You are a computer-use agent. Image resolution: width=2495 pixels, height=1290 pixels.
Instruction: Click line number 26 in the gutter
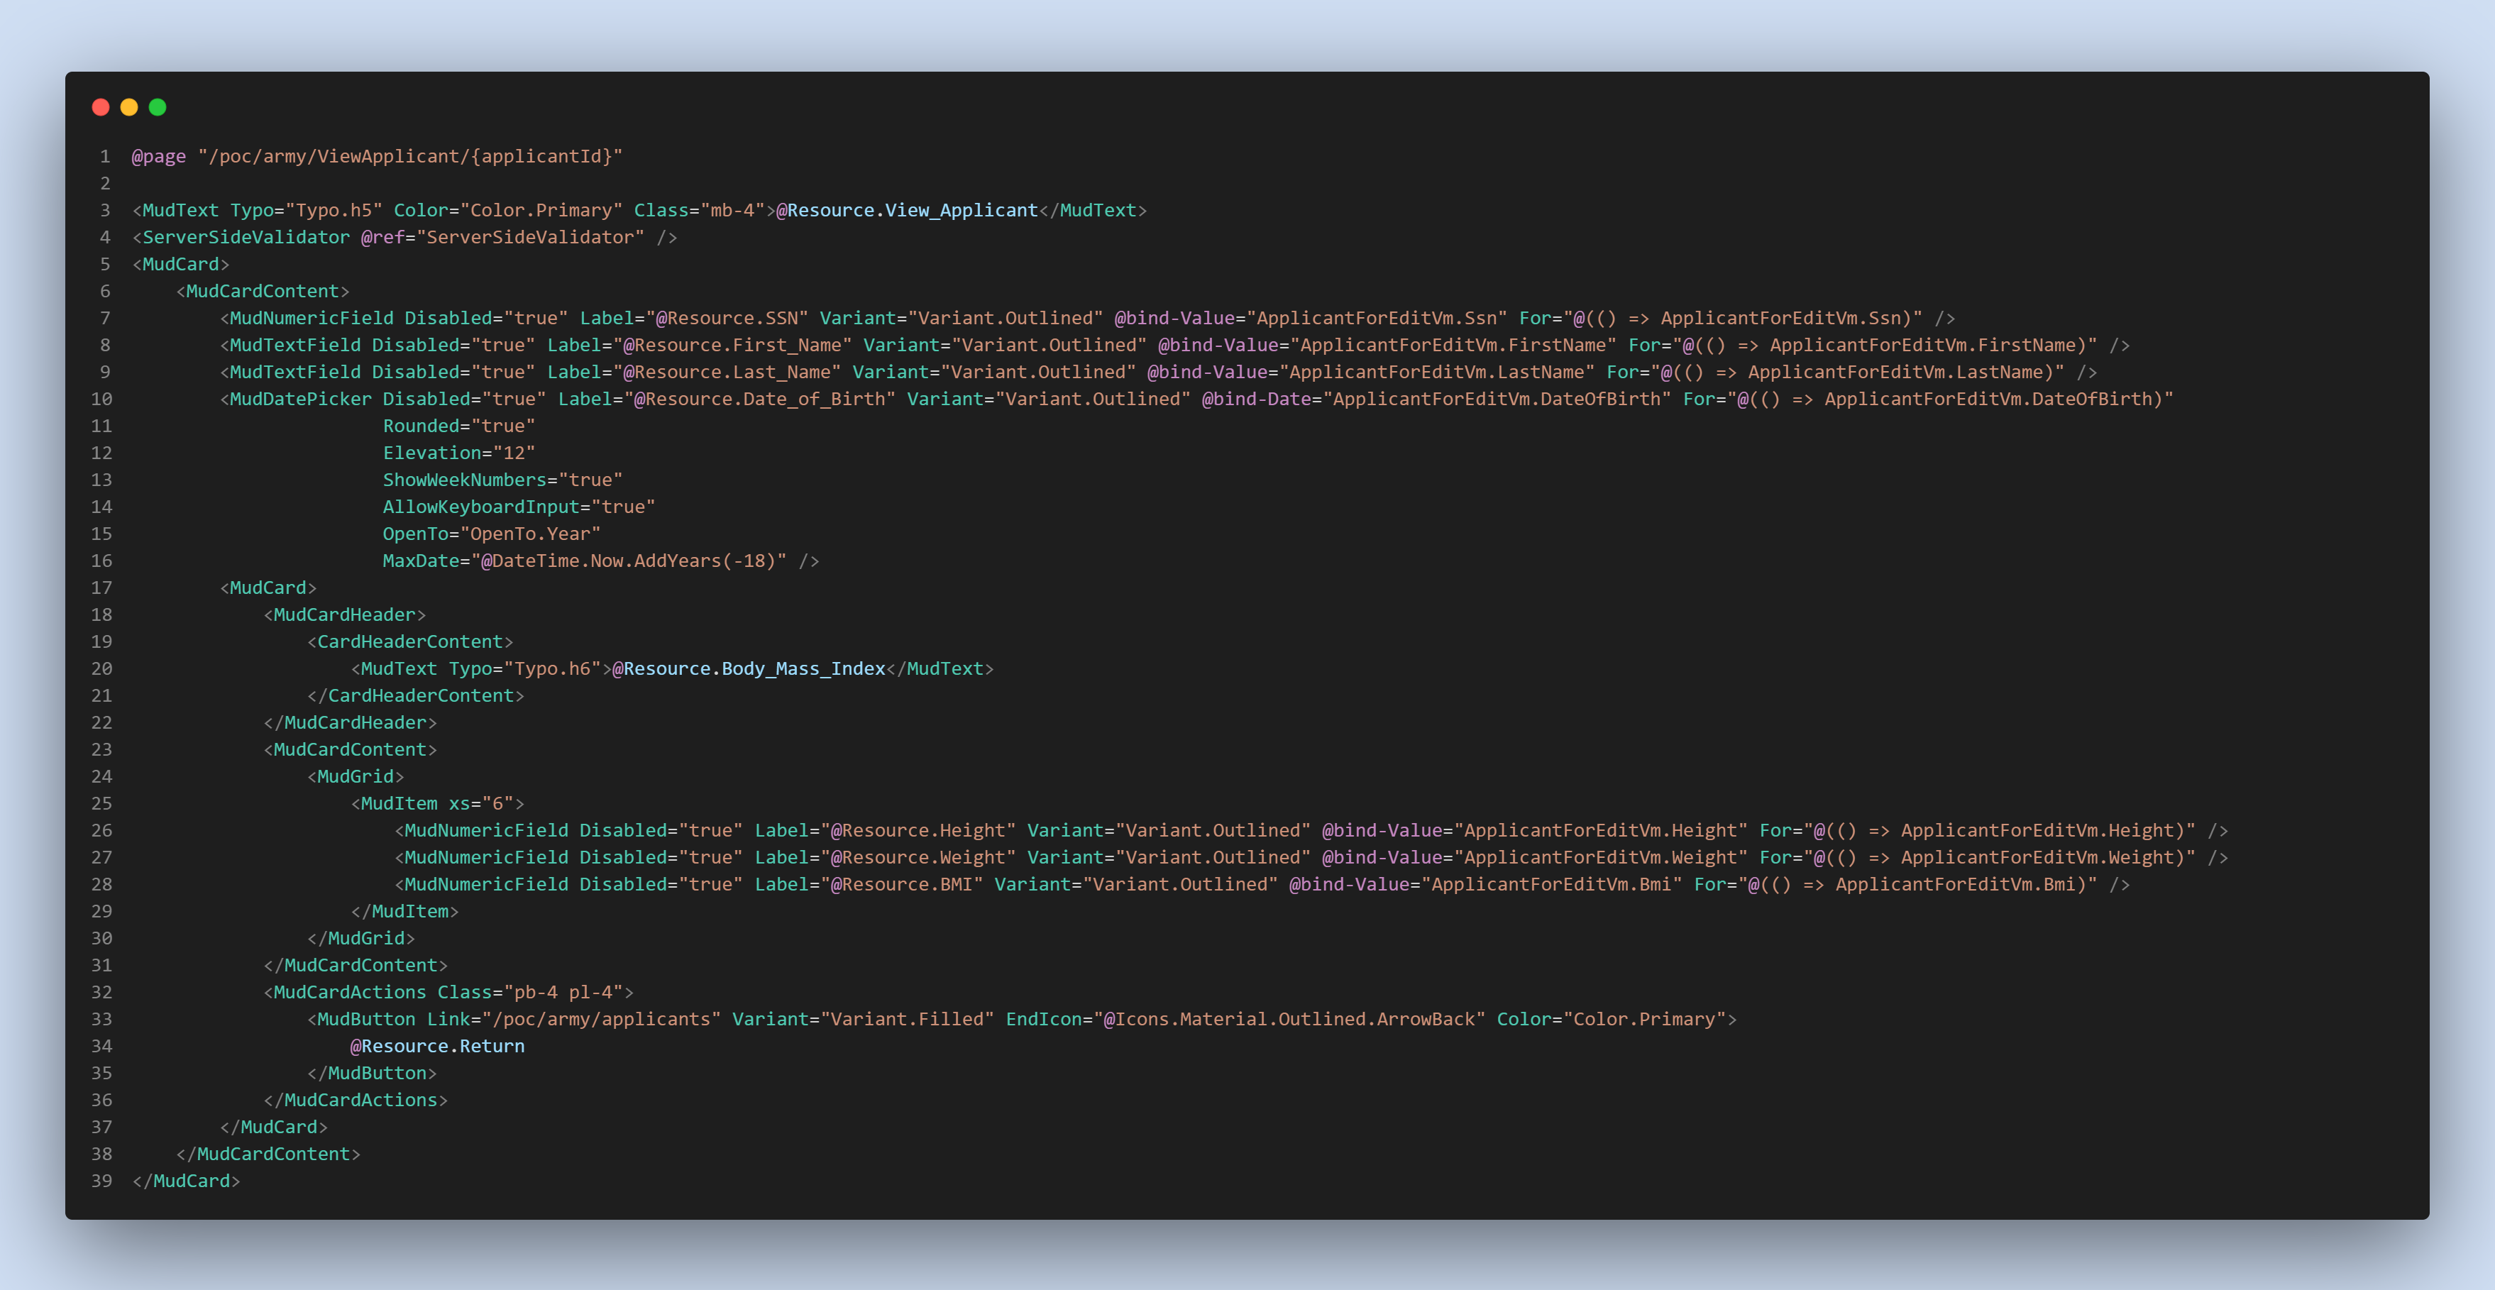101,831
